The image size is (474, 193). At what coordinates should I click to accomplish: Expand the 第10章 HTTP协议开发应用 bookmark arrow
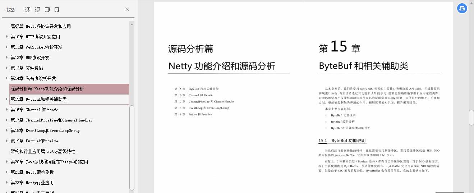(x=7, y=37)
